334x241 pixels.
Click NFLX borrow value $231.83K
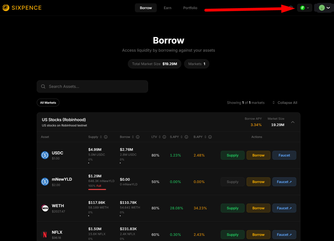pos(128,229)
